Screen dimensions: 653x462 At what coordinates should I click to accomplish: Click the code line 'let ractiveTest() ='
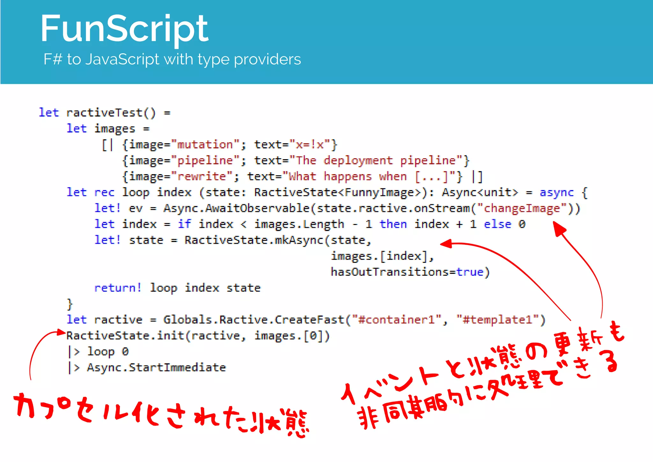pyautogui.click(x=105, y=113)
